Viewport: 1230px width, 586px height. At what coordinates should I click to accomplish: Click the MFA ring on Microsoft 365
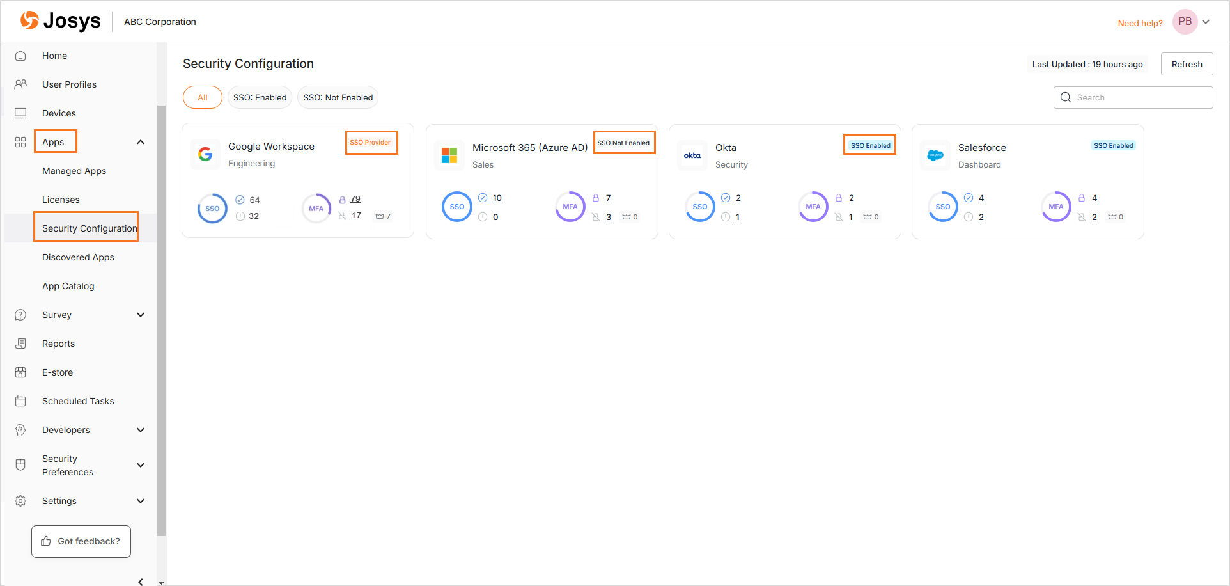pyautogui.click(x=570, y=207)
